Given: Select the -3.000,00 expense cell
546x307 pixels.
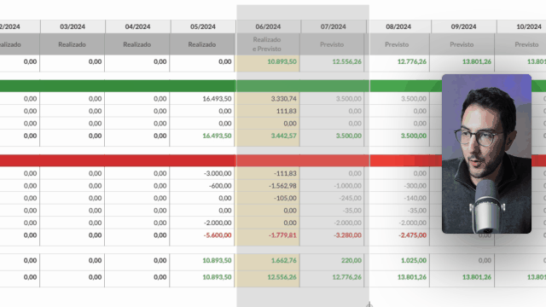Looking at the screenshot, I should click(218, 173).
